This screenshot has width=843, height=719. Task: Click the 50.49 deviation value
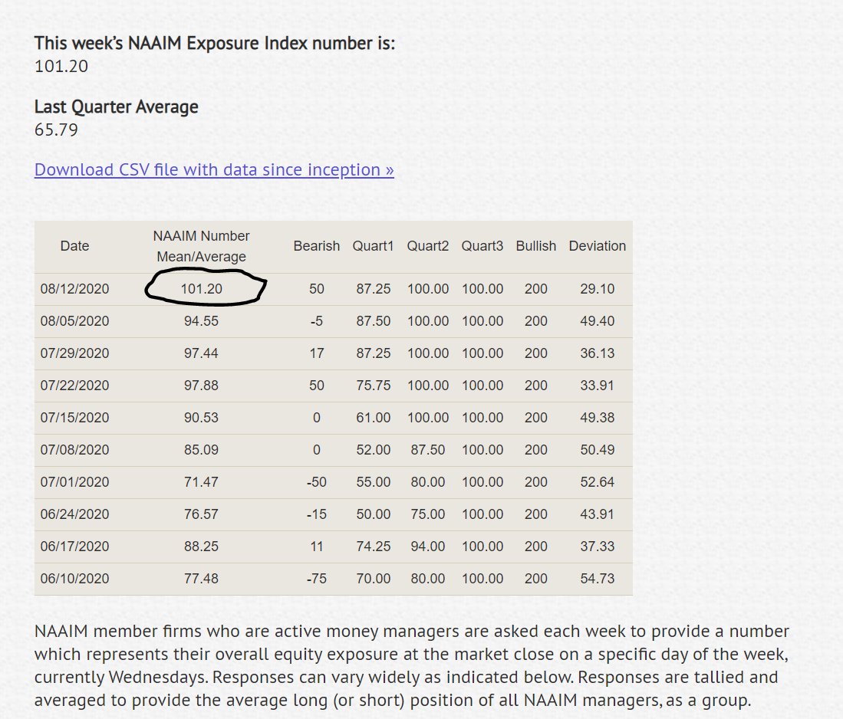point(598,450)
